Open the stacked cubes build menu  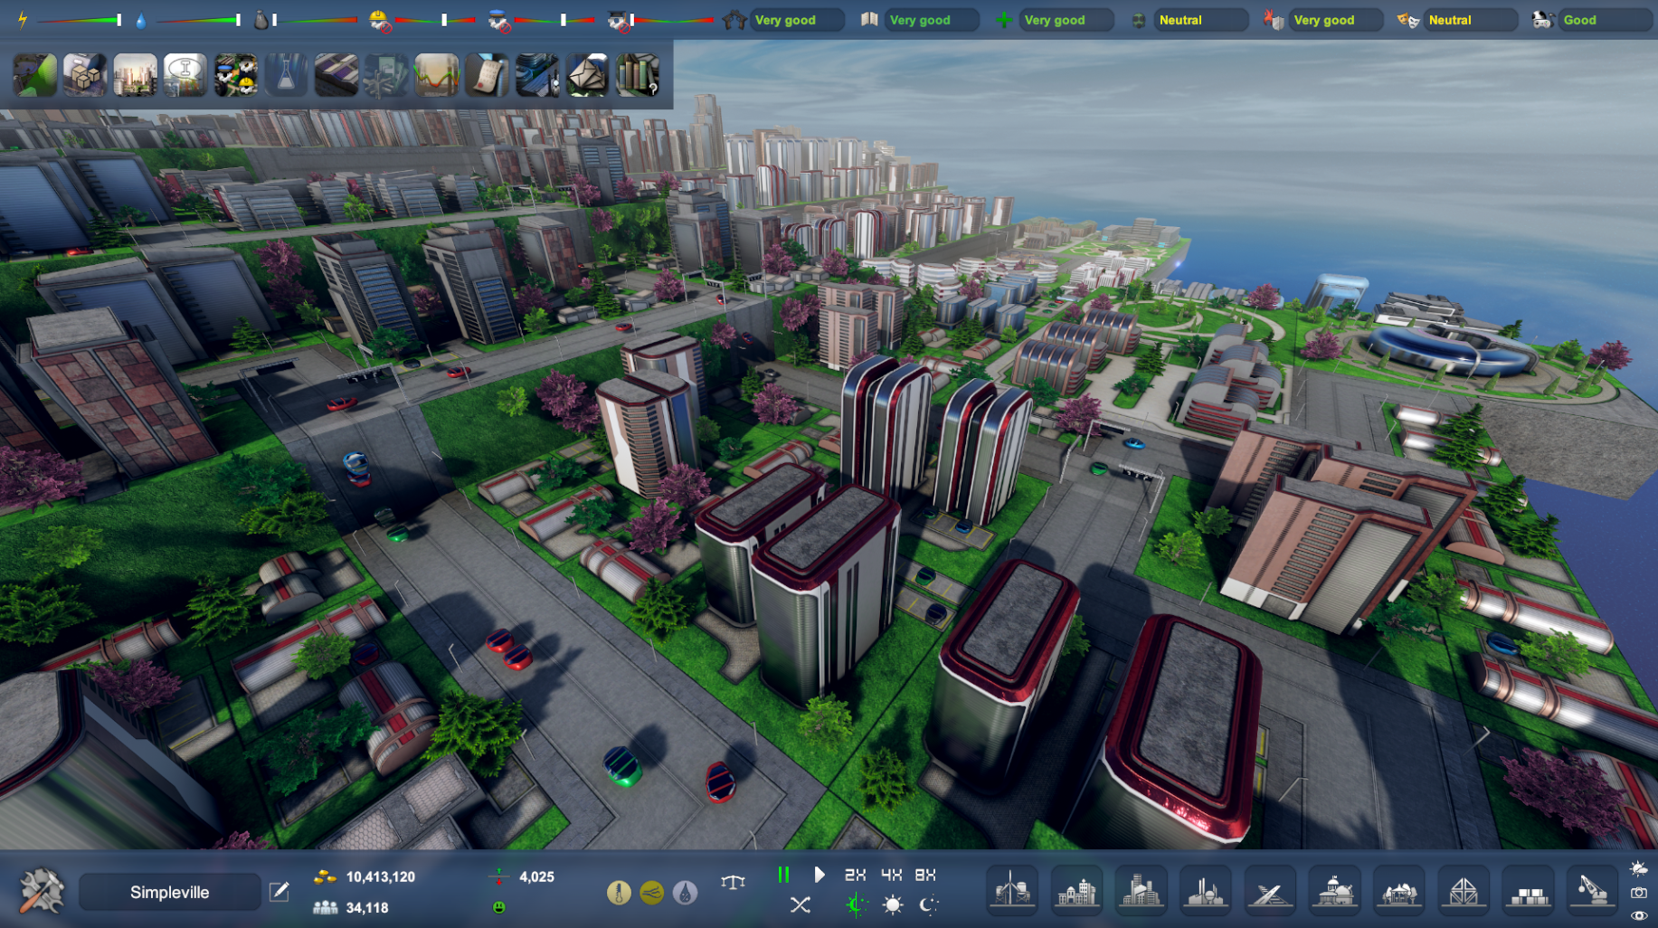point(1528,891)
